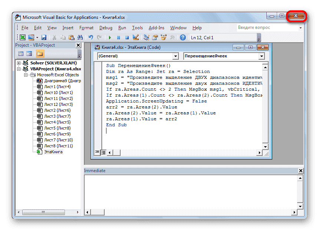Switch to Procedure View at code window bottom
The width and height of the screenshot is (319, 231).
98,152
